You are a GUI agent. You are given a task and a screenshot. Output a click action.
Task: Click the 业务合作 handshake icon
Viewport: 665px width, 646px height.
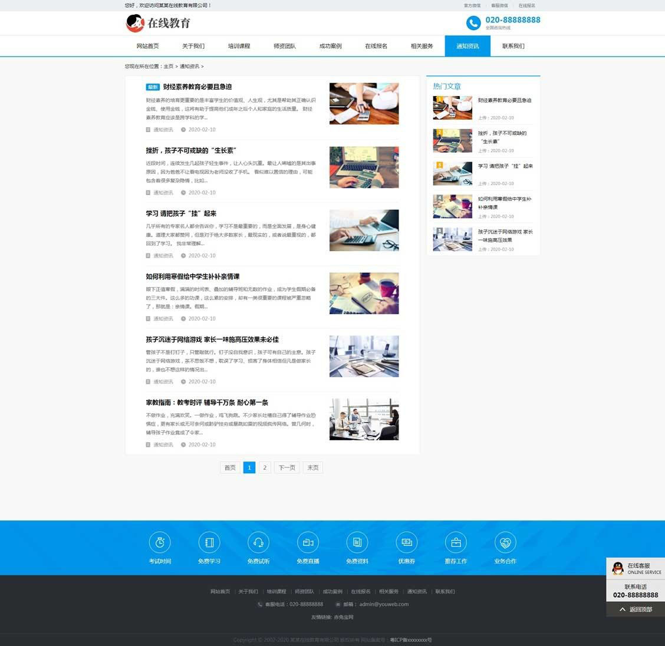click(505, 542)
